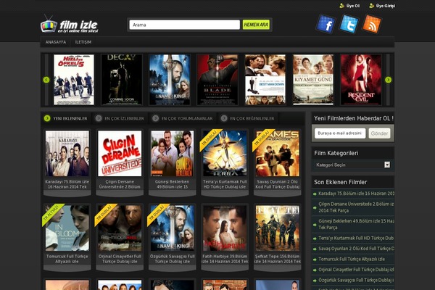Viewport: 435px width, 290px height.
Task: Open the Kategori Seçin dropdown
Action: [x=352, y=165]
